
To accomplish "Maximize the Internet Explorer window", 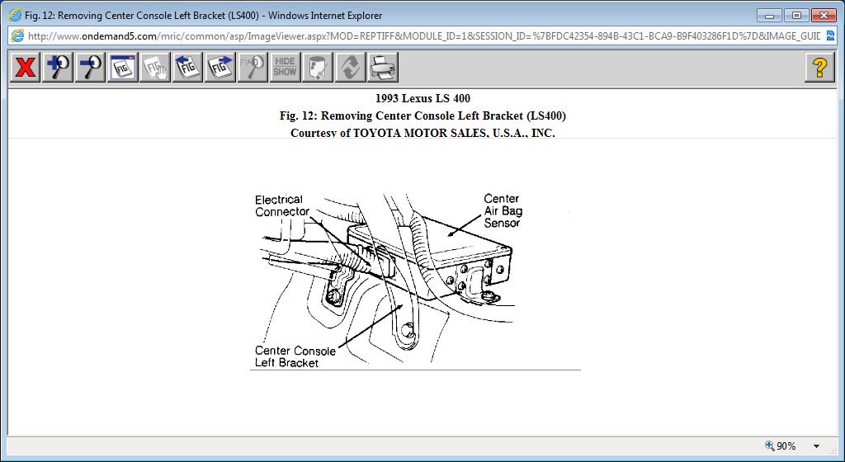I will 796,16.
